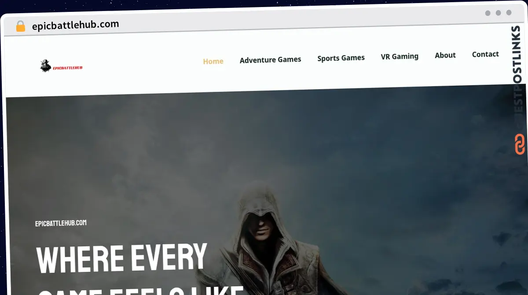Click the orange padlock security icon
Image resolution: width=528 pixels, height=295 pixels.
pyautogui.click(x=20, y=26)
